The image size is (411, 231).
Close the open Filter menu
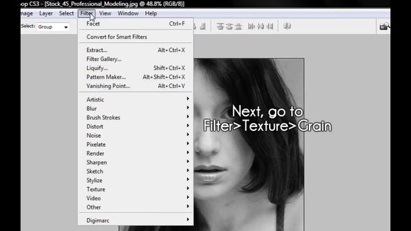tap(87, 13)
